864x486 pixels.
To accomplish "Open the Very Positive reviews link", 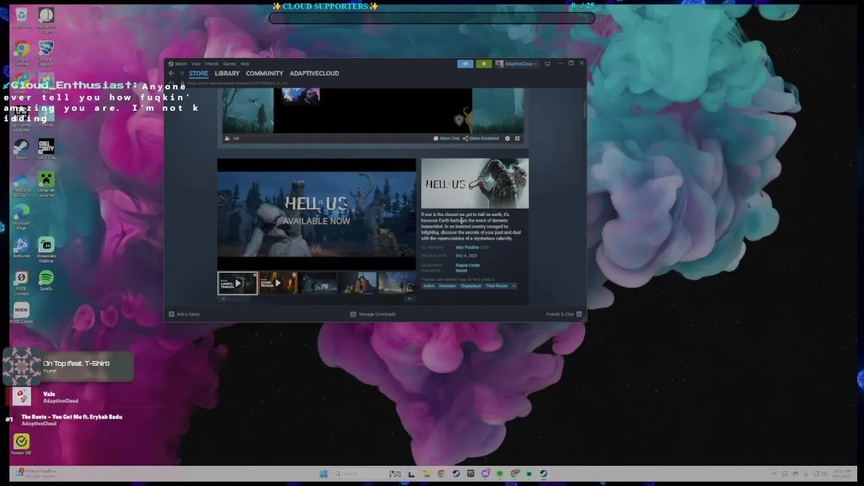I will pyautogui.click(x=467, y=248).
